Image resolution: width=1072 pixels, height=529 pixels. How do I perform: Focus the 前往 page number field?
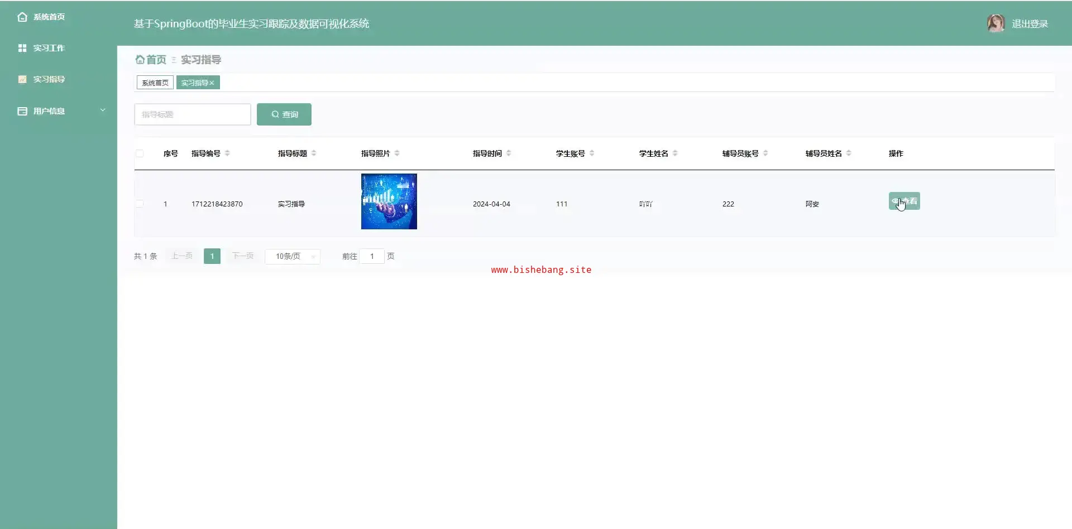tap(372, 256)
